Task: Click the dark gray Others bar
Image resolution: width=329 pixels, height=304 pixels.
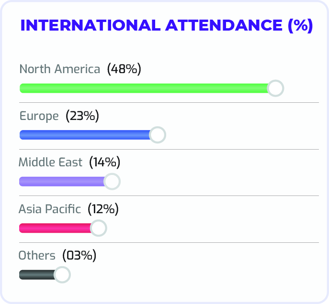Action: (x=37, y=275)
